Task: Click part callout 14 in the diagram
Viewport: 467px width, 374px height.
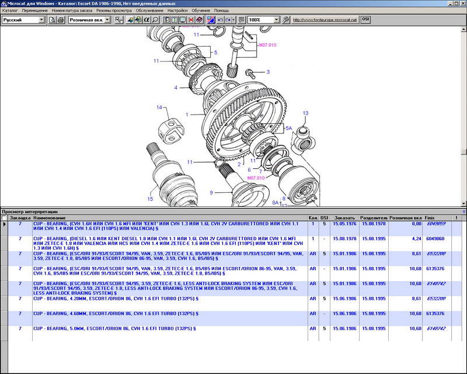Action: tap(159, 108)
